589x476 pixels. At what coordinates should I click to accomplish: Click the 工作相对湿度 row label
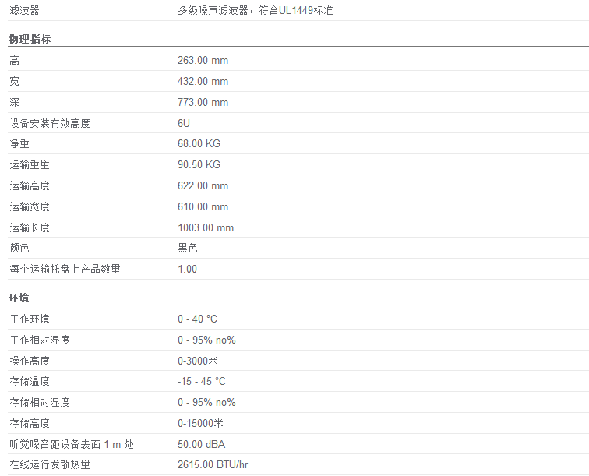(x=40, y=340)
